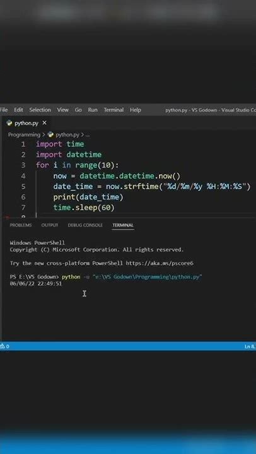Click line number 7 in the gutter
The width and height of the screenshot is (256, 454).
(x=23, y=207)
